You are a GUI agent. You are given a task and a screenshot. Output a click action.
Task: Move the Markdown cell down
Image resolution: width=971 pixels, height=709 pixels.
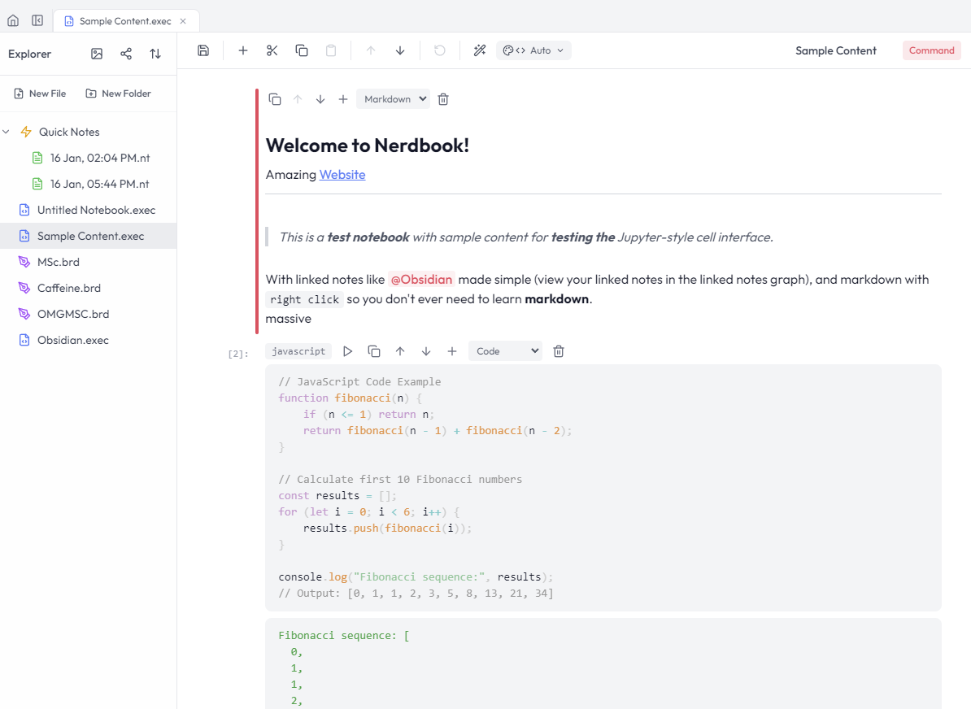(x=320, y=99)
